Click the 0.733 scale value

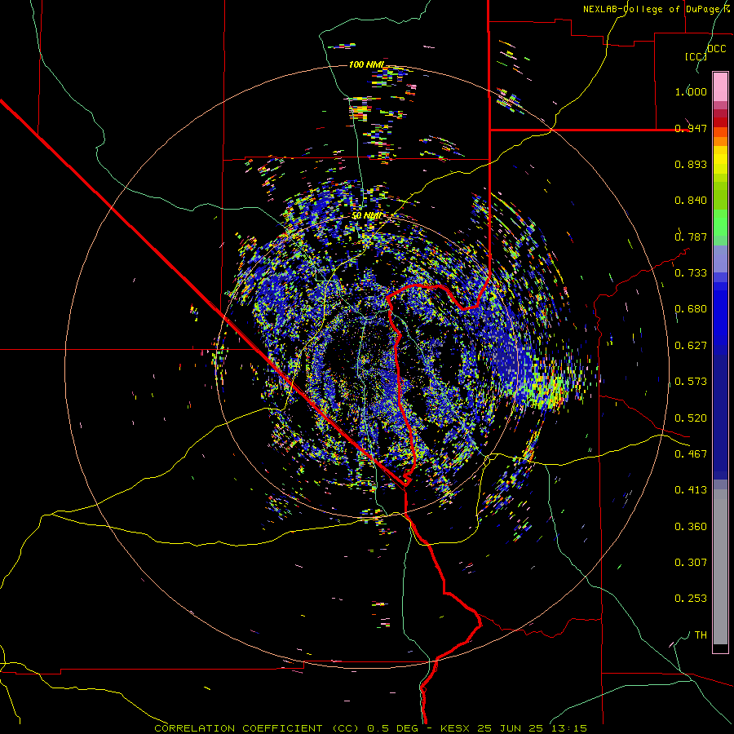pyautogui.click(x=691, y=273)
